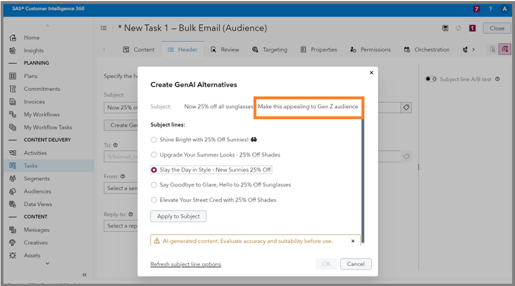Collapse the sidebar with double-chevron icon
The width and height of the screenshot is (515, 286).
point(85,275)
